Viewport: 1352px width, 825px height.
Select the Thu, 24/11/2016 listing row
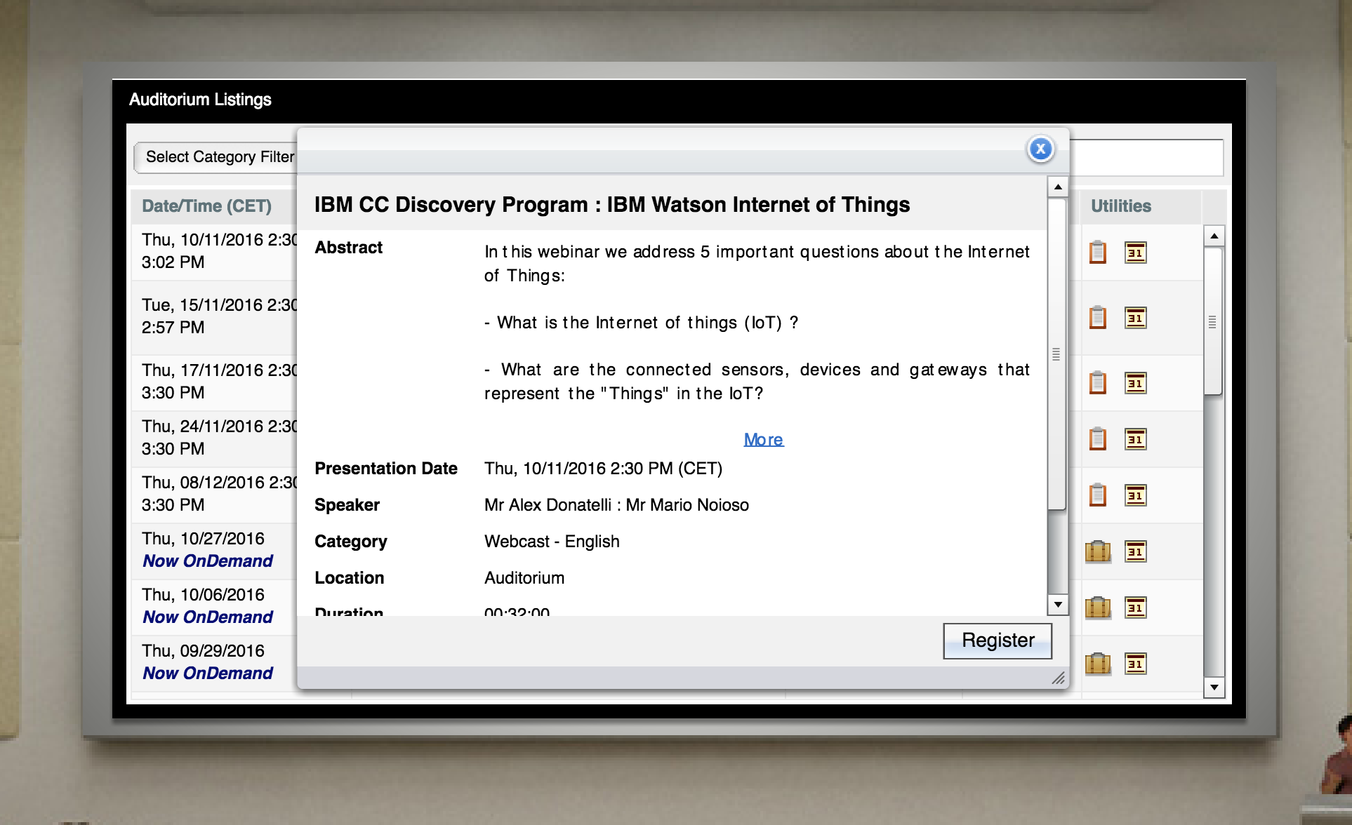214,438
